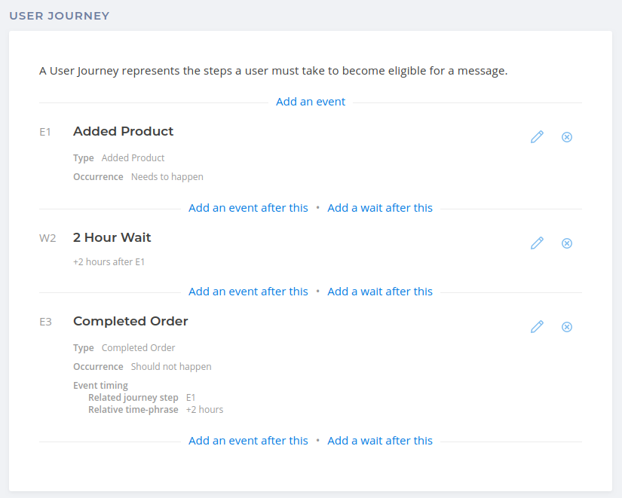Delete the Added Product event step
Viewport: 622px width, 498px height.
click(x=567, y=137)
